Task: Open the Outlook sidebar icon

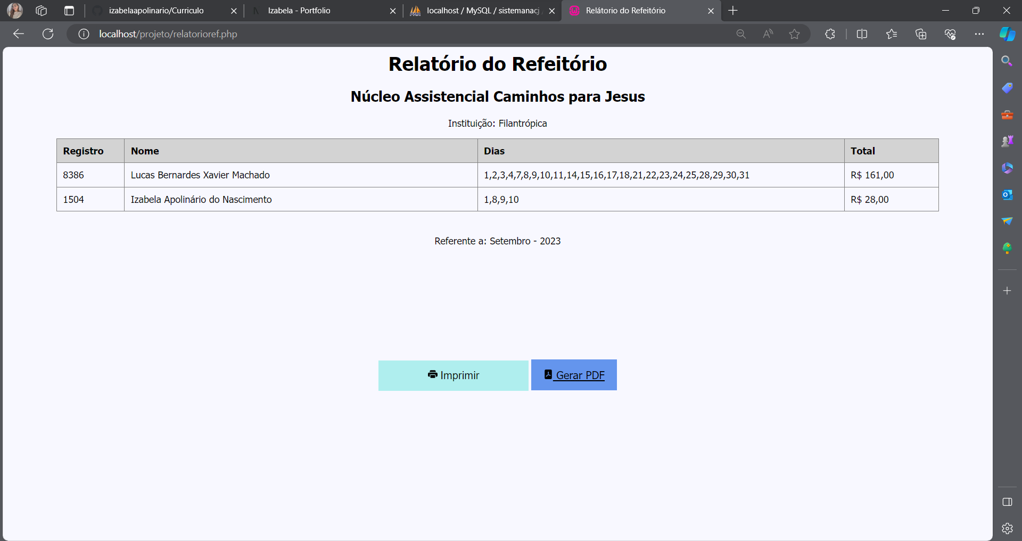Action: [1007, 195]
